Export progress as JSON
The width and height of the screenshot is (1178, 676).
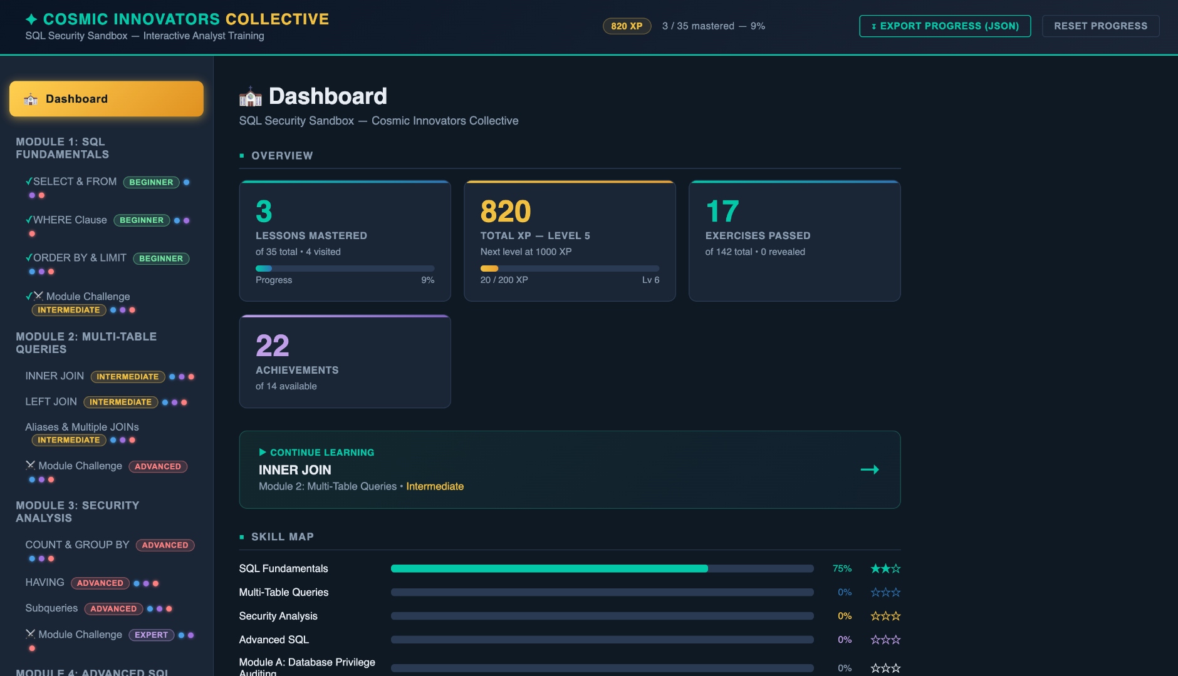945,26
